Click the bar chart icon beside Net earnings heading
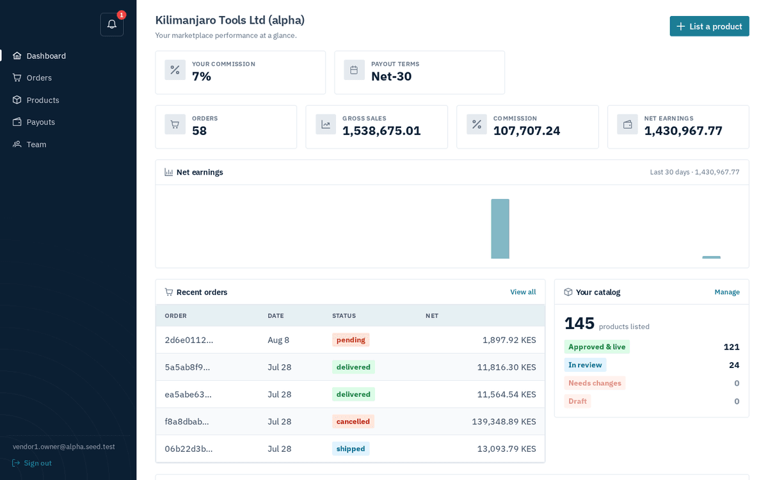Image resolution: width=768 pixels, height=480 pixels. (x=169, y=172)
